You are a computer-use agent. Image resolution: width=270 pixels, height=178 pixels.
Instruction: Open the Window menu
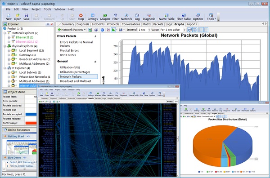click(x=59, y=9)
